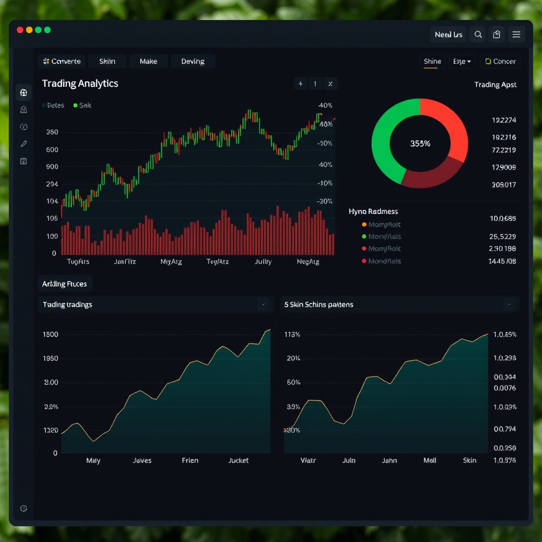Click the JenfTiz axis label
The width and height of the screenshot is (542, 542).
point(125,261)
